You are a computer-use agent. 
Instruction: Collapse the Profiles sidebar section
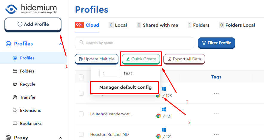click(x=61, y=44)
